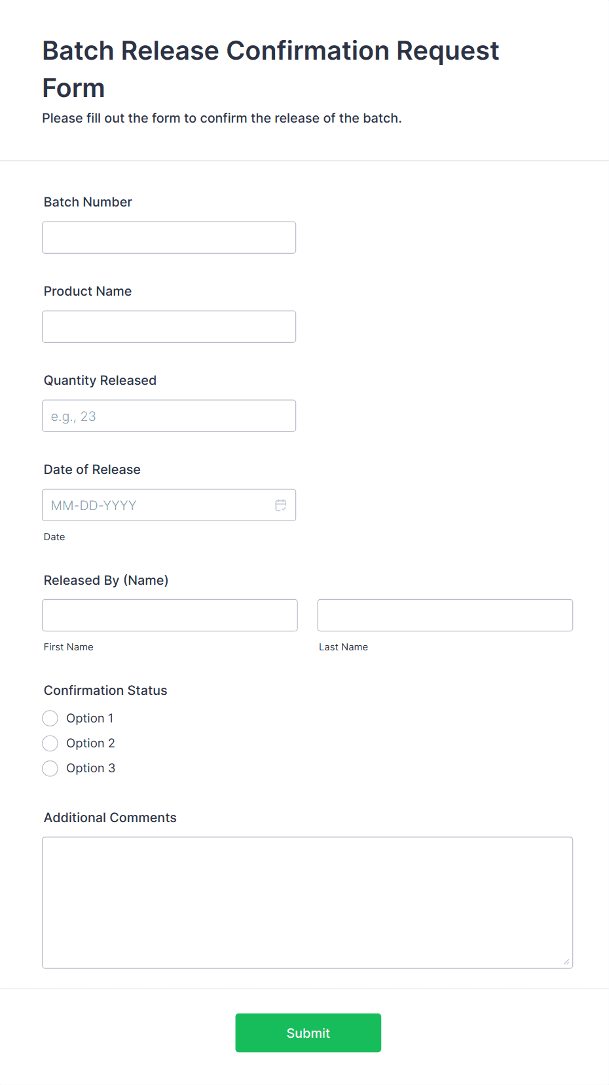Image resolution: width=609 pixels, height=1085 pixels.
Task: Open the calendar date picker icon
Action: [281, 505]
